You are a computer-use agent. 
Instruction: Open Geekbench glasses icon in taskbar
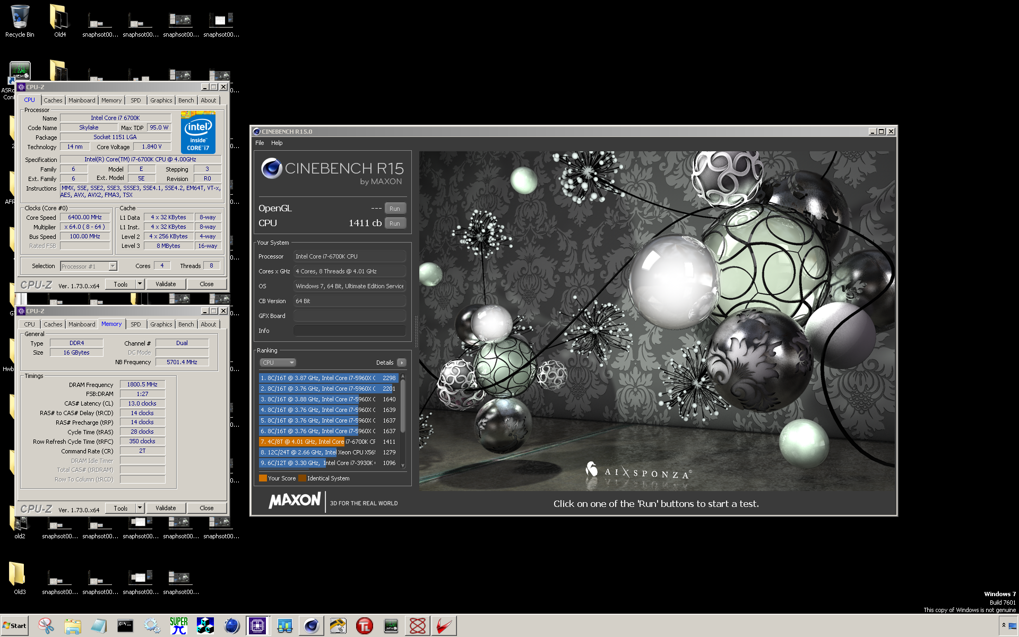[x=285, y=626]
